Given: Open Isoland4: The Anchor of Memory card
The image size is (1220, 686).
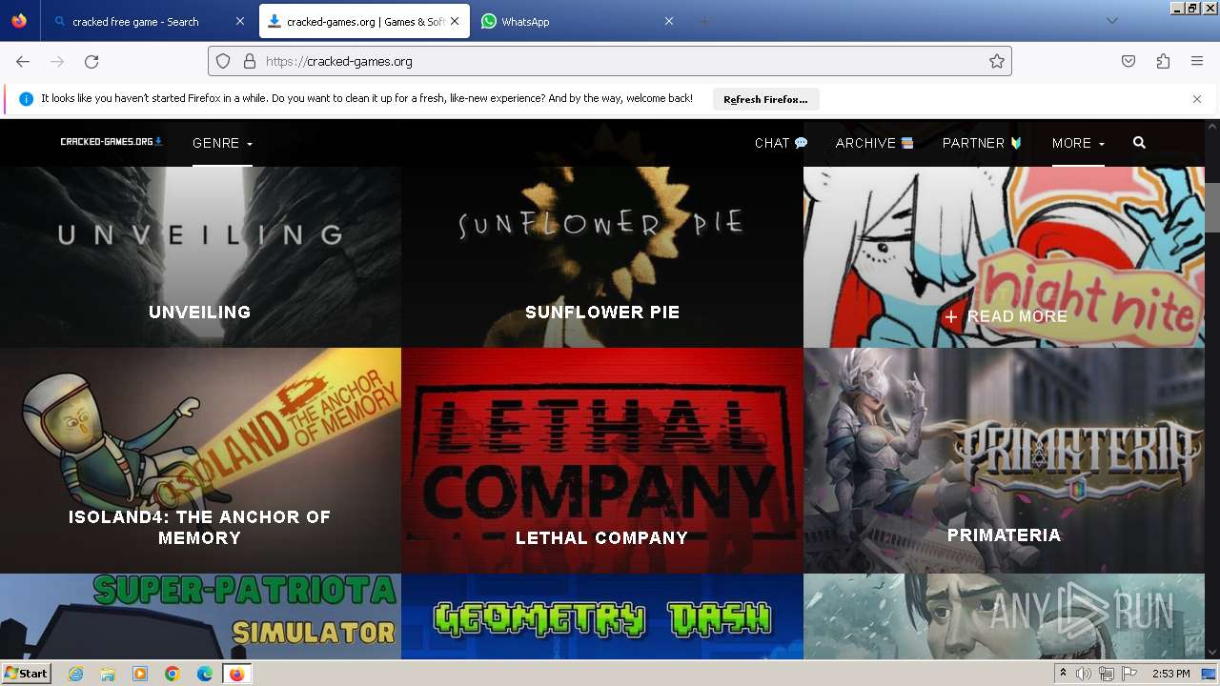Looking at the screenshot, I should pyautogui.click(x=200, y=460).
